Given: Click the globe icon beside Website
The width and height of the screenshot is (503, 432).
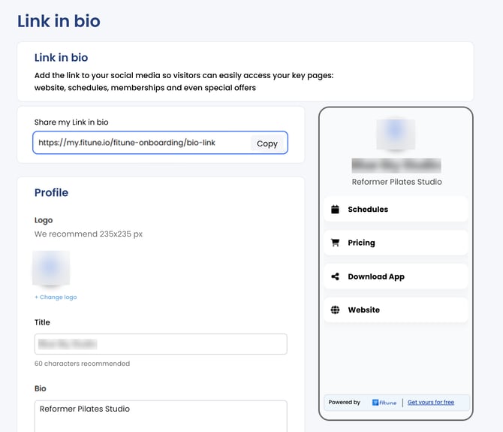Looking at the screenshot, I should (x=335, y=310).
